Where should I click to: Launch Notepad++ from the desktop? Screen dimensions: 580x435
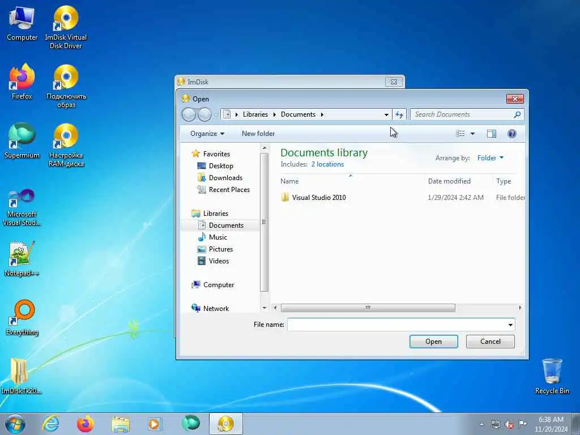pos(22,259)
